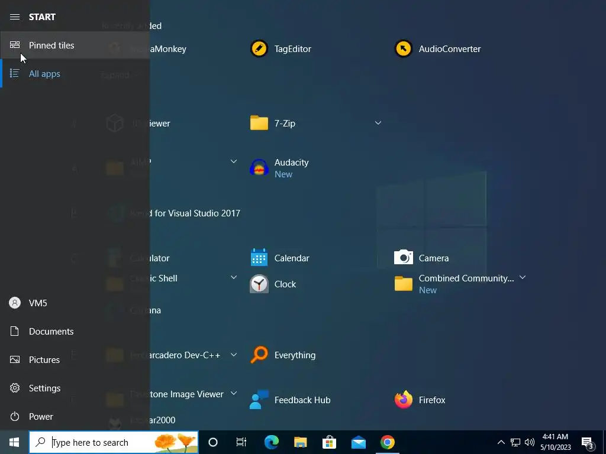Click the Power icon
Viewport: 606px width, 454px height.
coord(15,417)
